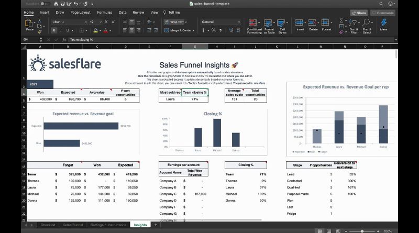Apply comma style
Screen dimensions: 419x233
click(220, 30)
